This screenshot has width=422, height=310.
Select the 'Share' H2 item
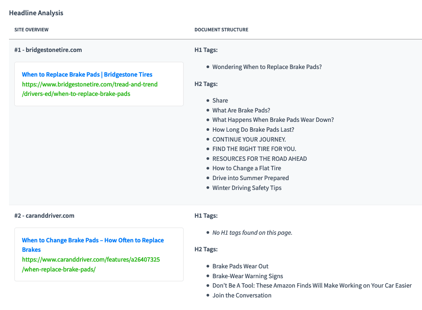pos(220,100)
